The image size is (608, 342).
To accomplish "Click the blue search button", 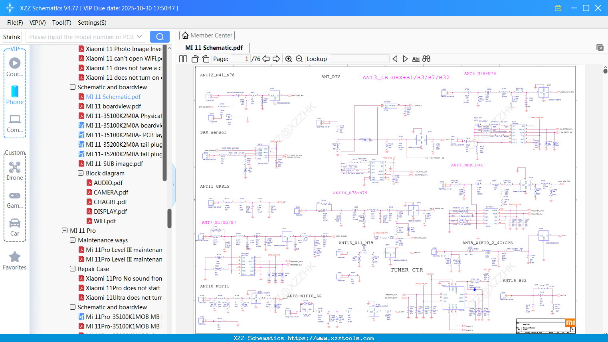I will point(160,37).
